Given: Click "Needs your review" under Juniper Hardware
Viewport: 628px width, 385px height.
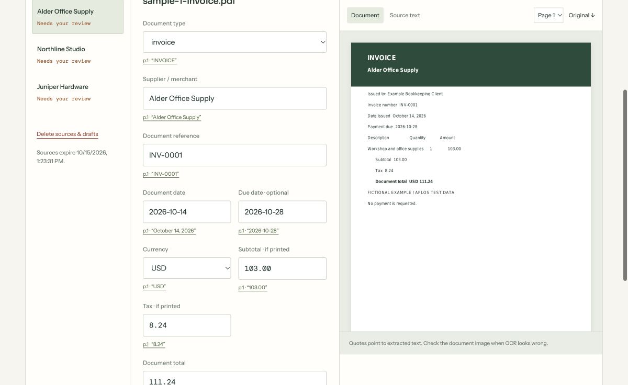Looking at the screenshot, I should point(64,99).
